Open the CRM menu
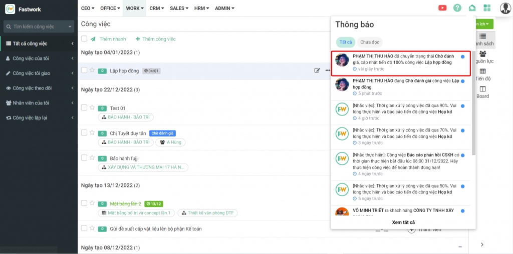The width and height of the screenshot is (513, 254). click(x=157, y=8)
